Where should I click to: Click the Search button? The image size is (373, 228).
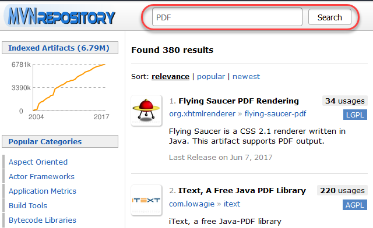(x=330, y=17)
